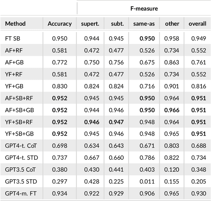
Task: Click the FT SB row label
Action: click(13, 39)
